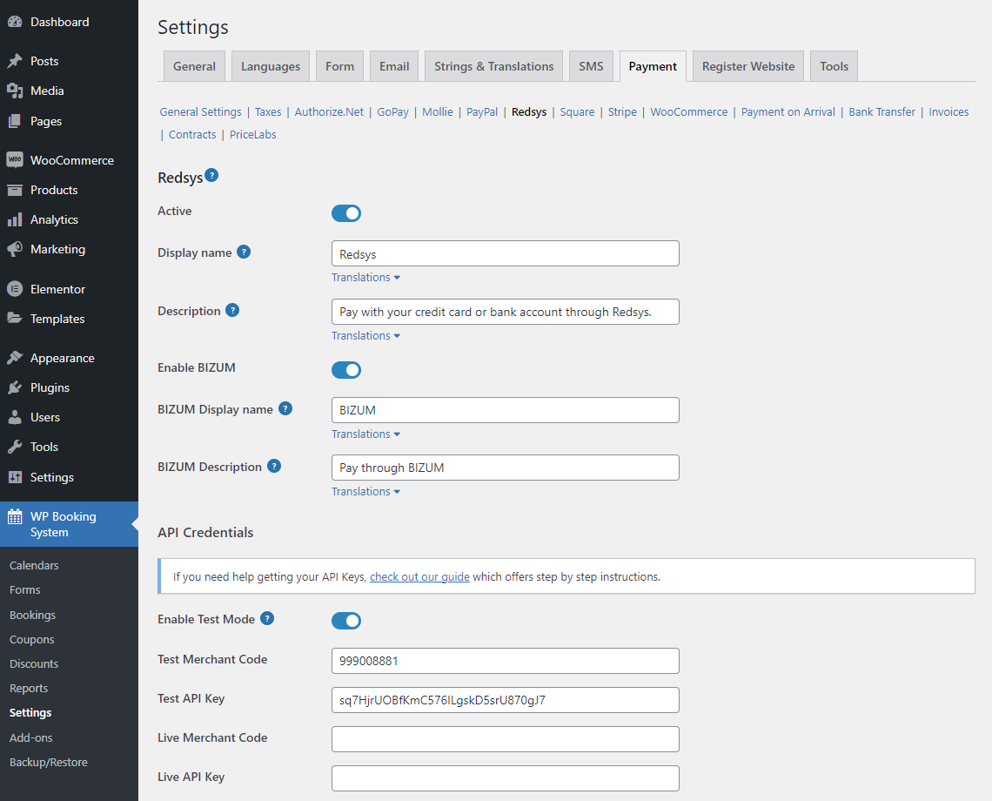Open the Email tab

(394, 66)
